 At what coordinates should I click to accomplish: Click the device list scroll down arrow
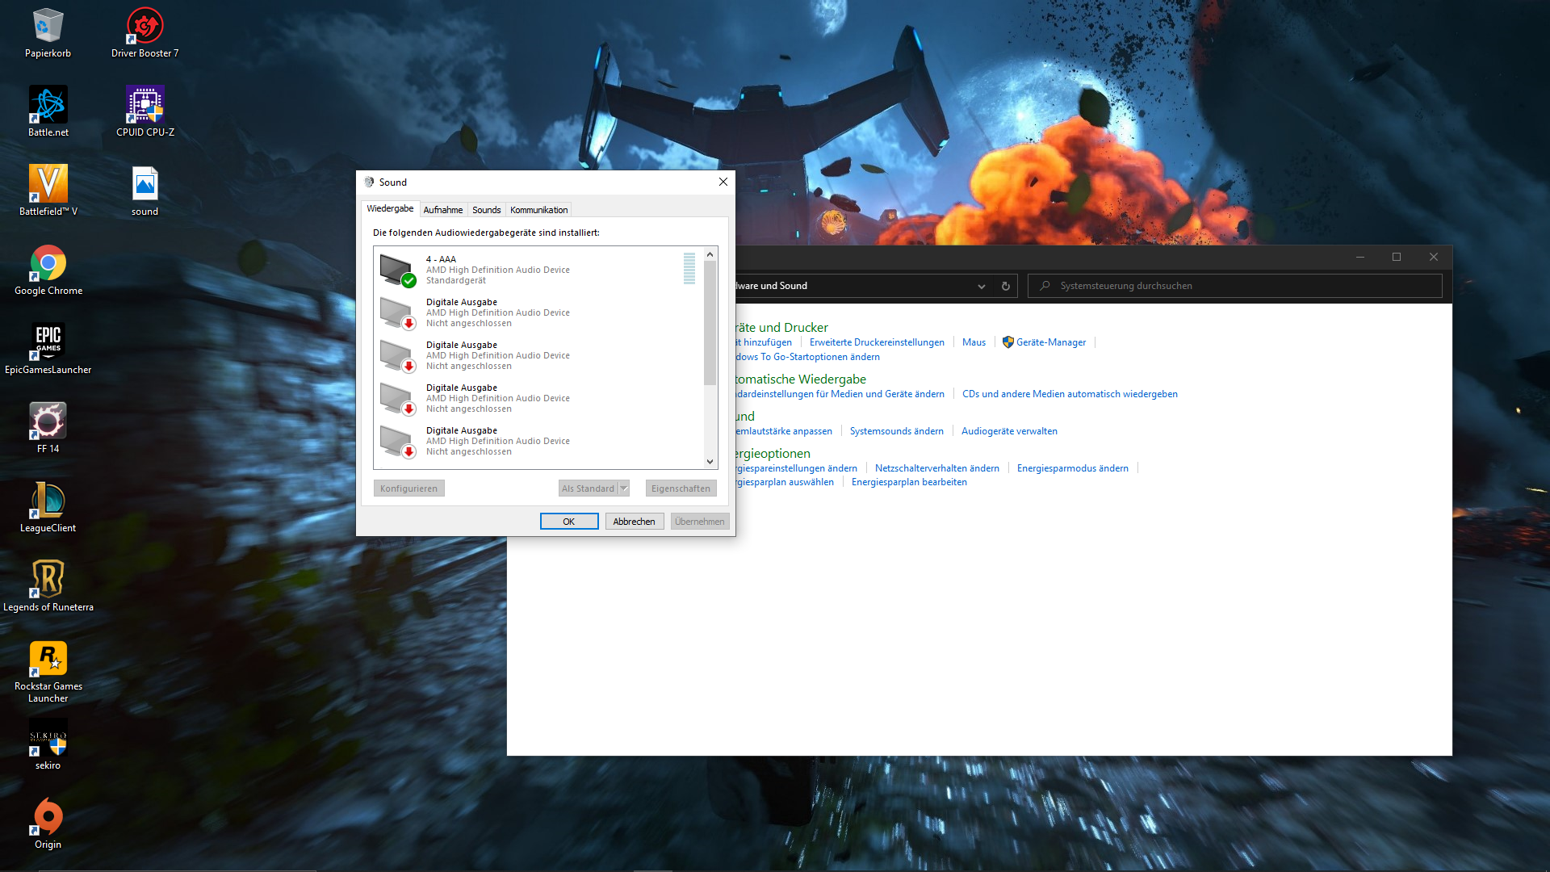(710, 462)
